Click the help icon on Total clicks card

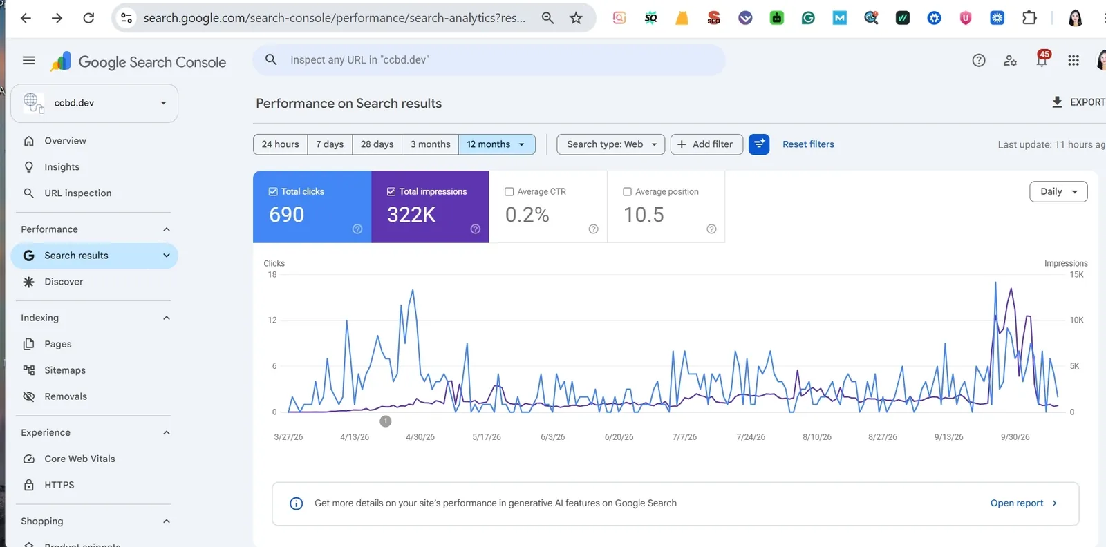click(x=357, y=229)
